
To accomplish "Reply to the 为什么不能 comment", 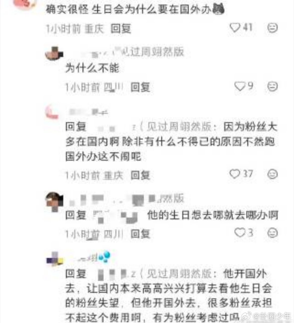I will (140, 87).
